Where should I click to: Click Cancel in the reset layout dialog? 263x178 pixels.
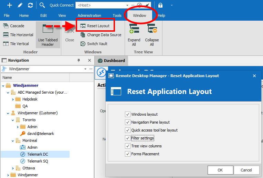click(x=246, y=170)
